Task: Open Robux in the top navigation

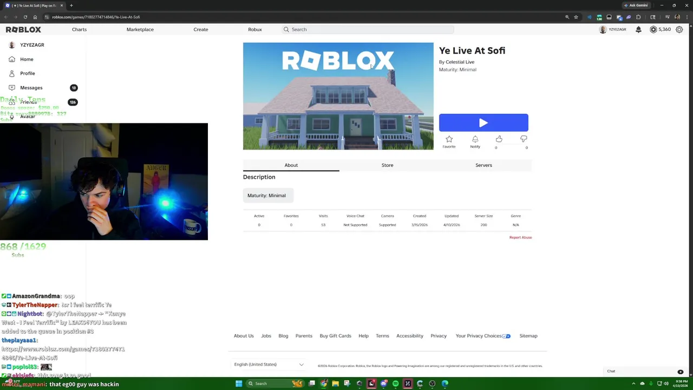Action: click(255, 29)
